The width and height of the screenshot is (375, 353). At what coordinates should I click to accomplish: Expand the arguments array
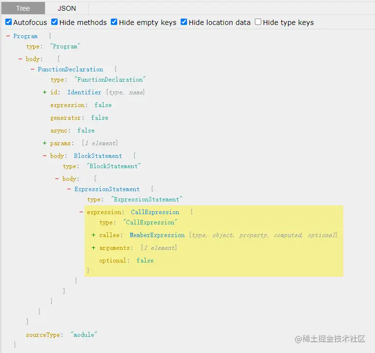pyautogui.click(x=94, y=248)
